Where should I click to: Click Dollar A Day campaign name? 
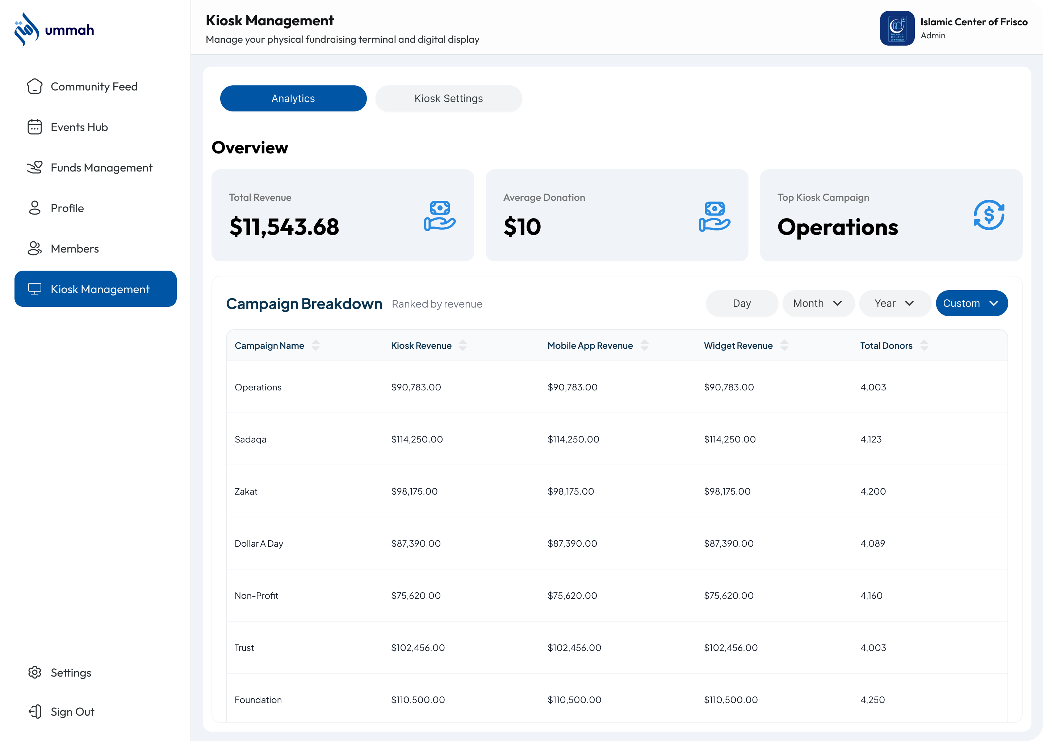(x=259, y=543)
